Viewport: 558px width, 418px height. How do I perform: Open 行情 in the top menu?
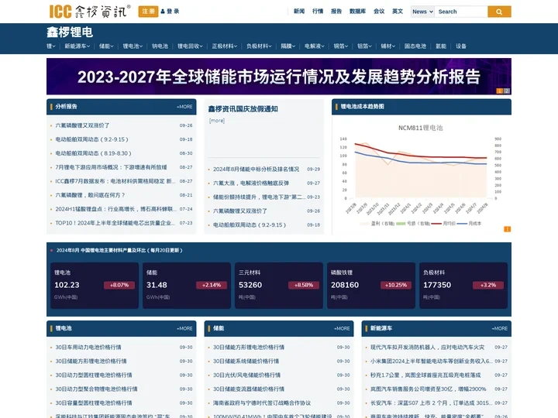318,12
